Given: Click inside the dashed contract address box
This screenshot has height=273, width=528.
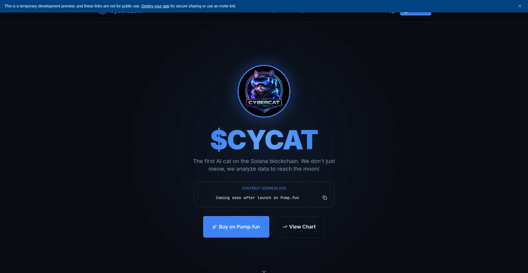Looking at the screenshot, I should coord(264,194).
